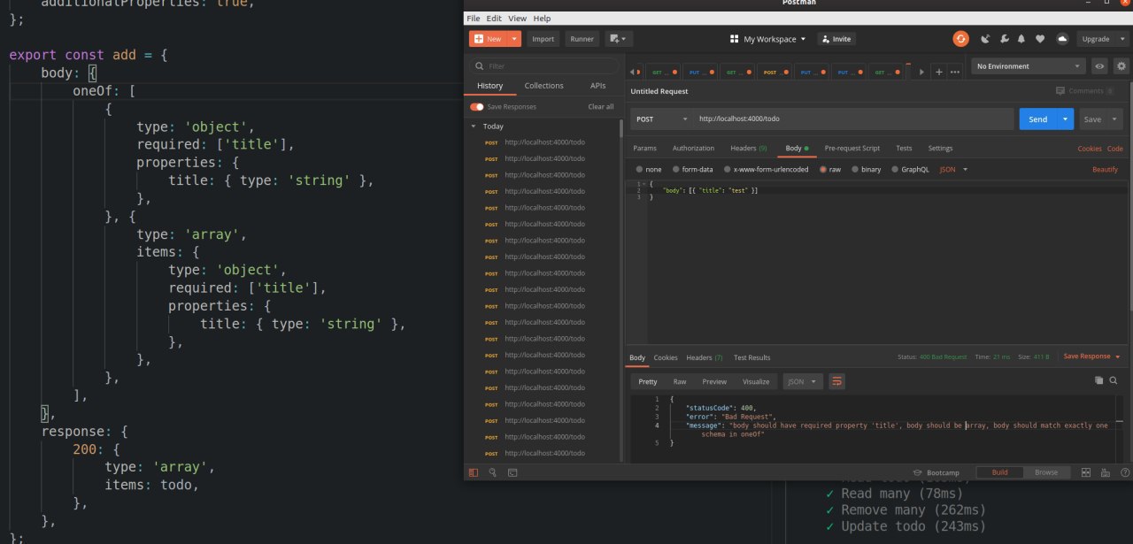
Task: Open the Save Response dropdown
Action: coord(1091,356)
